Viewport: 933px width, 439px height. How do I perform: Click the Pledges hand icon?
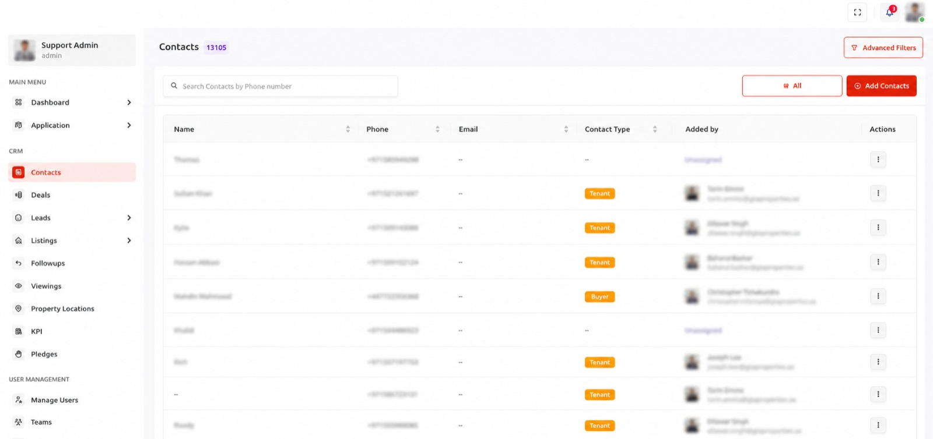[x=19, y=354]
